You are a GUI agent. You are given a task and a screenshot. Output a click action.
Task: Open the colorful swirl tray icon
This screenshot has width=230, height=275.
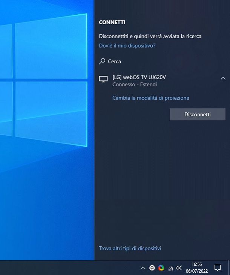click(161, 268)
